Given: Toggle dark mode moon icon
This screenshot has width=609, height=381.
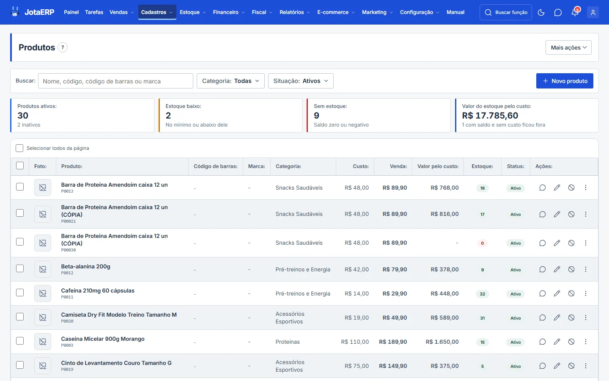Looking at the screenshot, I should pyautogui.click(x=541, y=12).
